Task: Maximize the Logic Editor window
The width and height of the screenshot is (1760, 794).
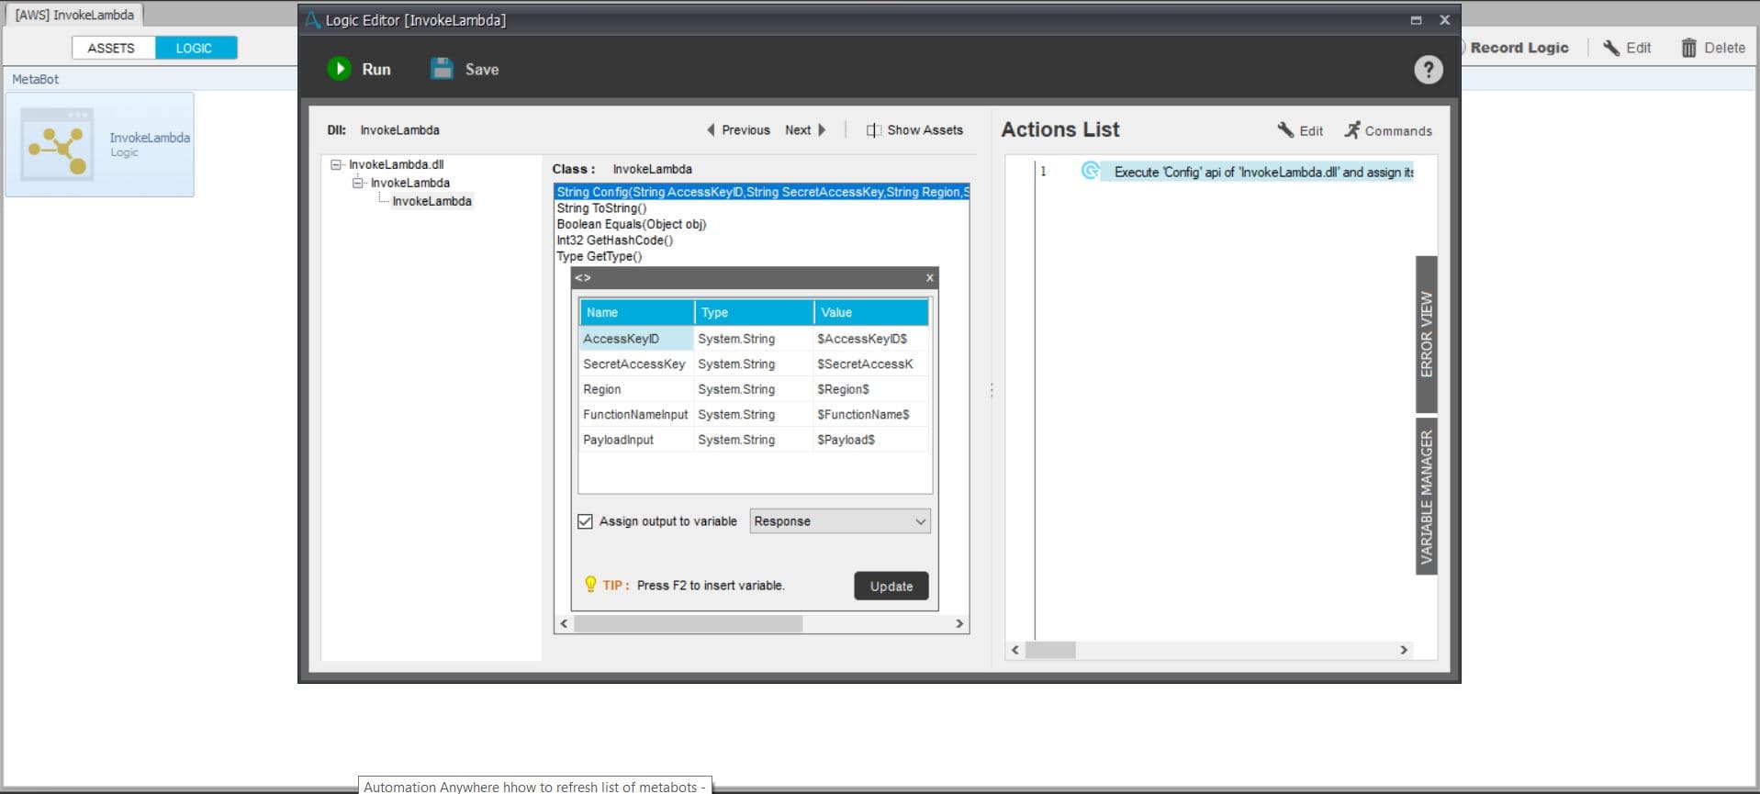Action: [1416, 19]
